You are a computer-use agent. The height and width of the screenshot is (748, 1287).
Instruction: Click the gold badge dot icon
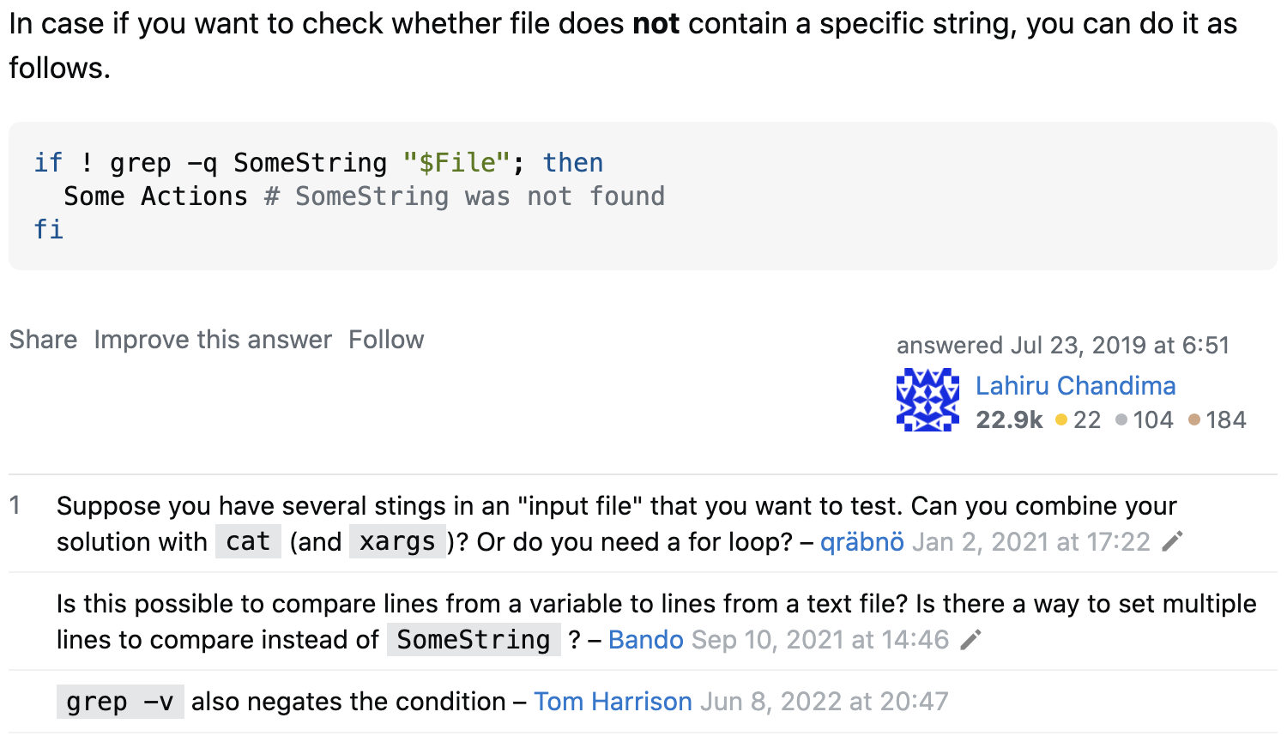point(1061,419)
